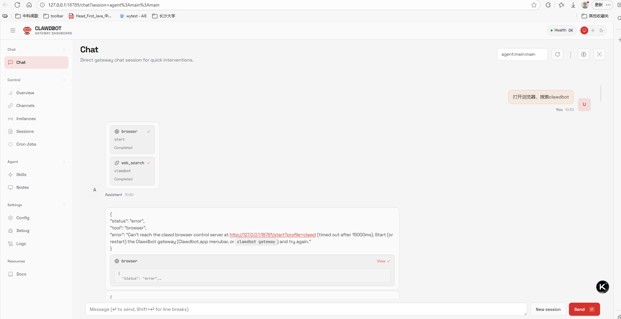Click the 更新 update button

(602, 5)
